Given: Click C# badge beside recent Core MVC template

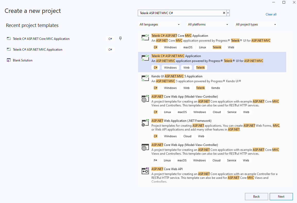Looking at the screenshot, I should click(x=110, y=39).
